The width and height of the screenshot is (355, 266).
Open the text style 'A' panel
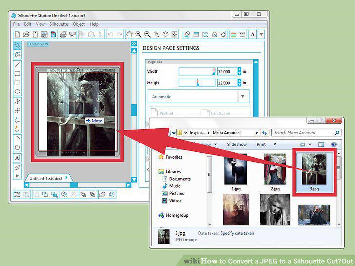coord(253,34)
